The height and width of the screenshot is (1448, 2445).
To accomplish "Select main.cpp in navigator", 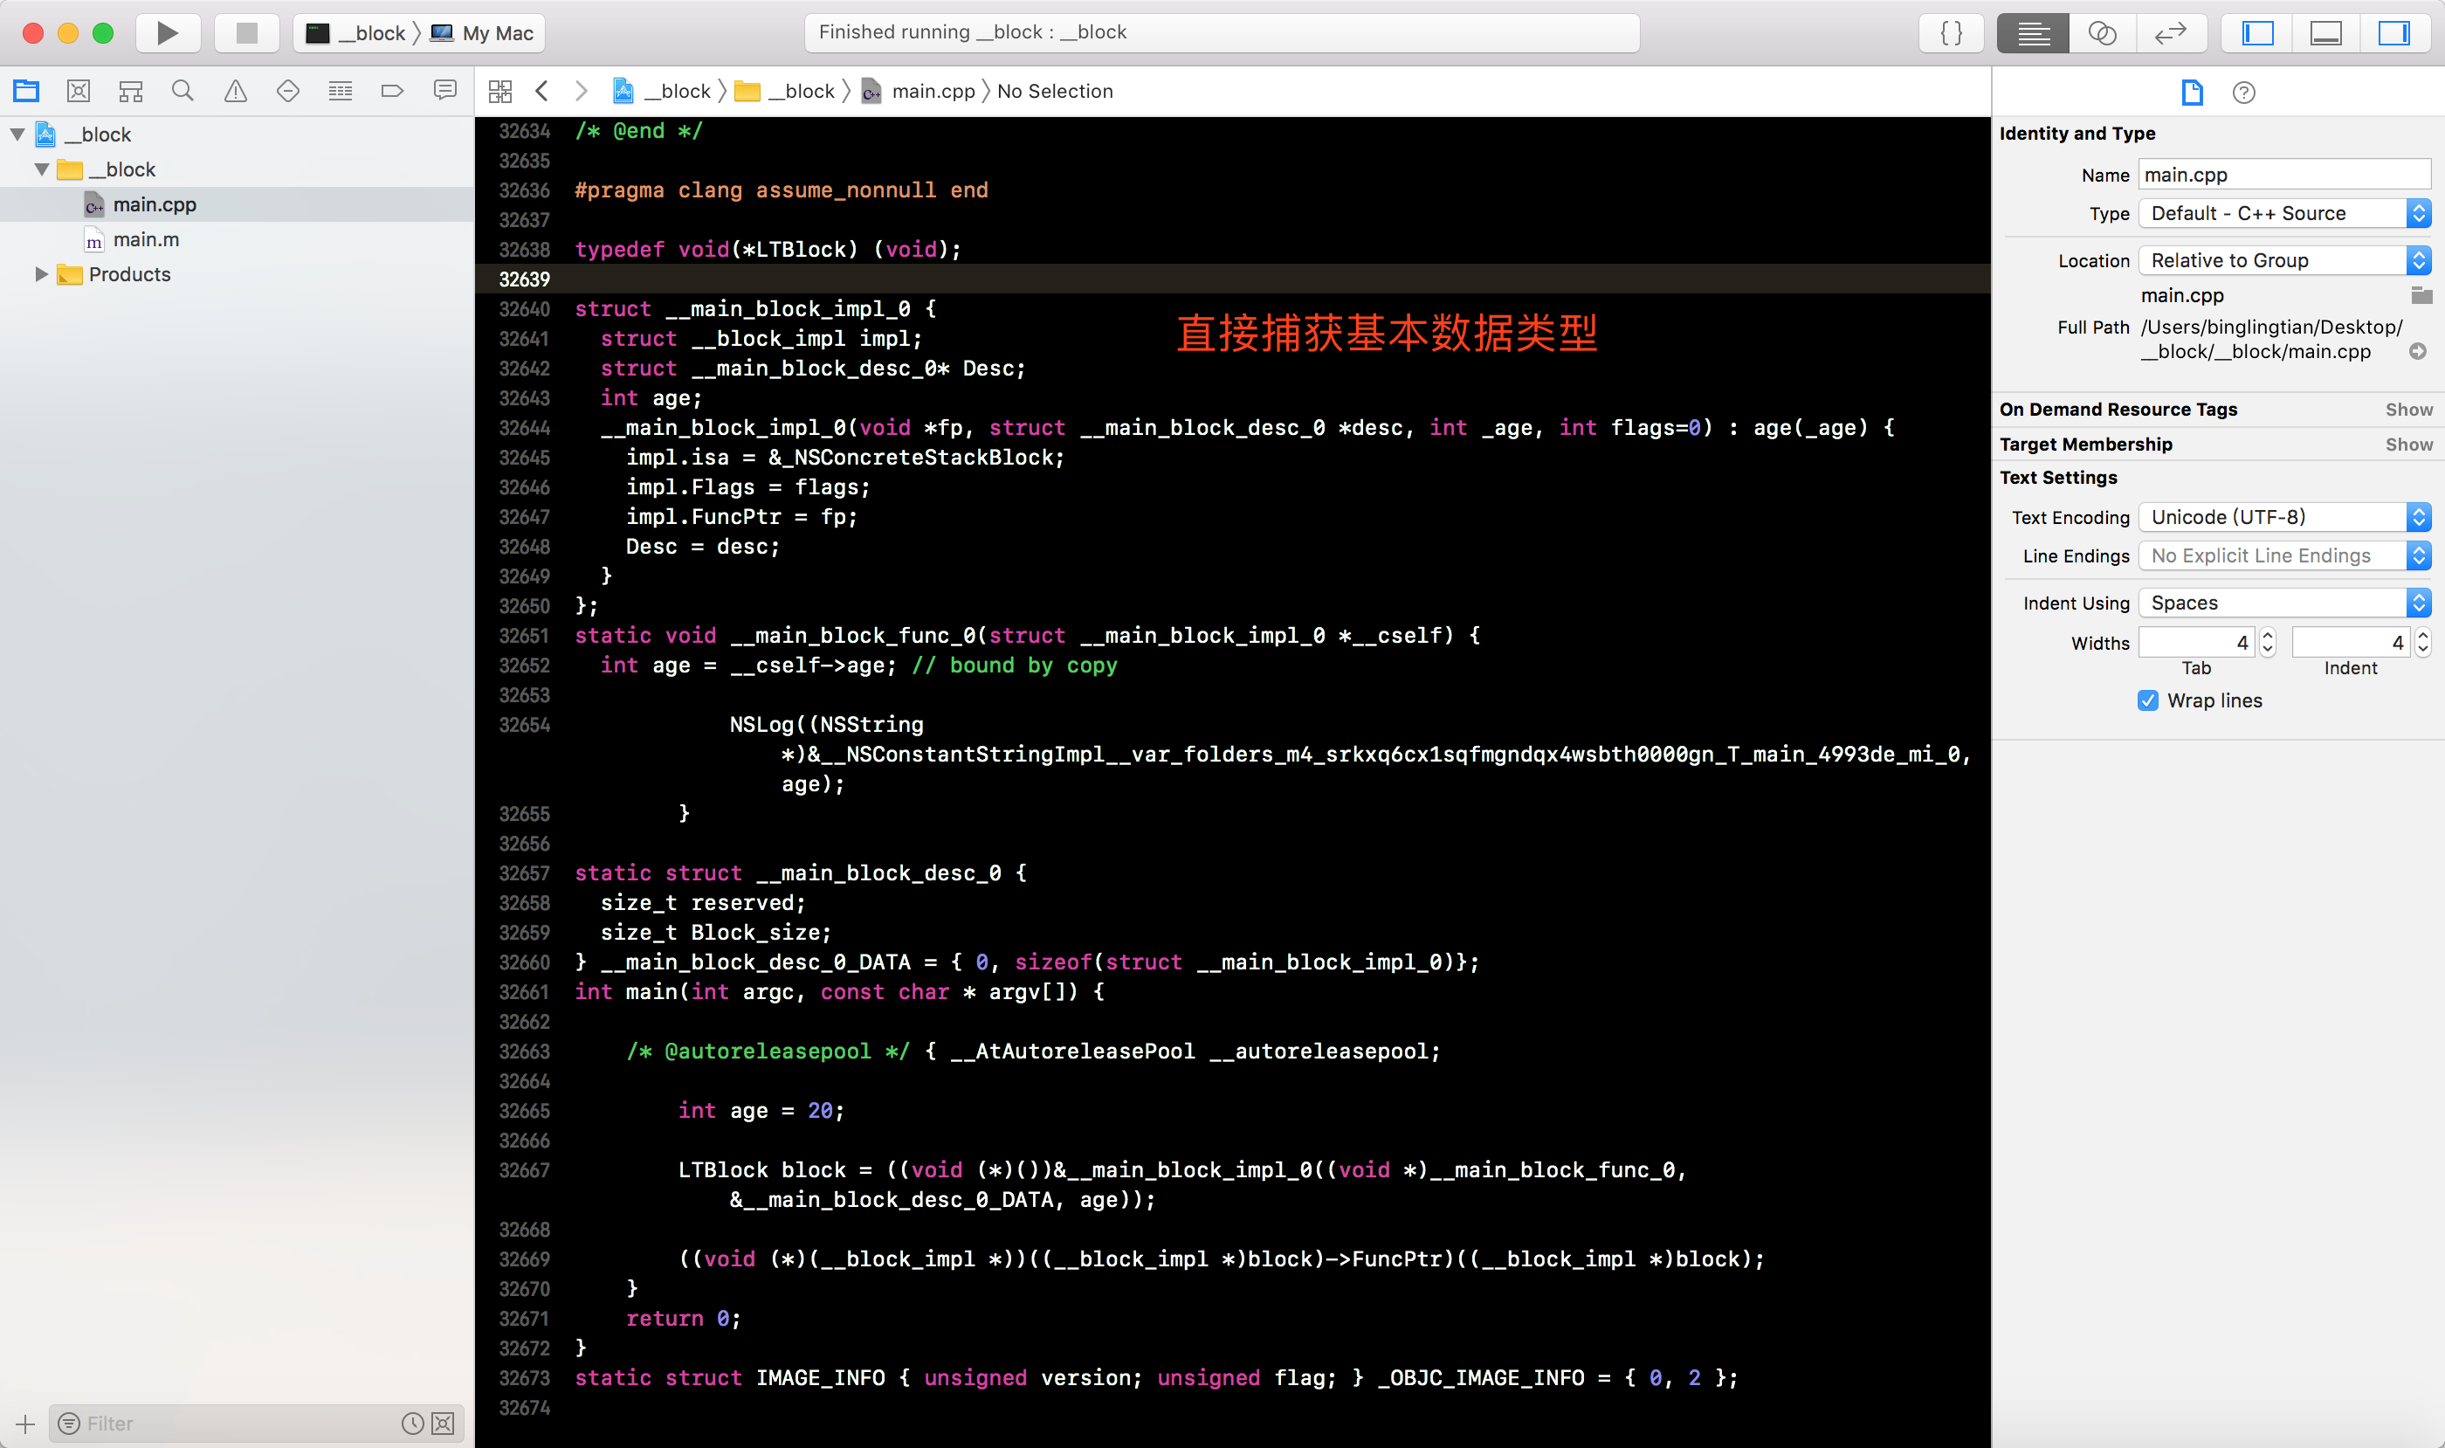I will (x=155, y=204).
